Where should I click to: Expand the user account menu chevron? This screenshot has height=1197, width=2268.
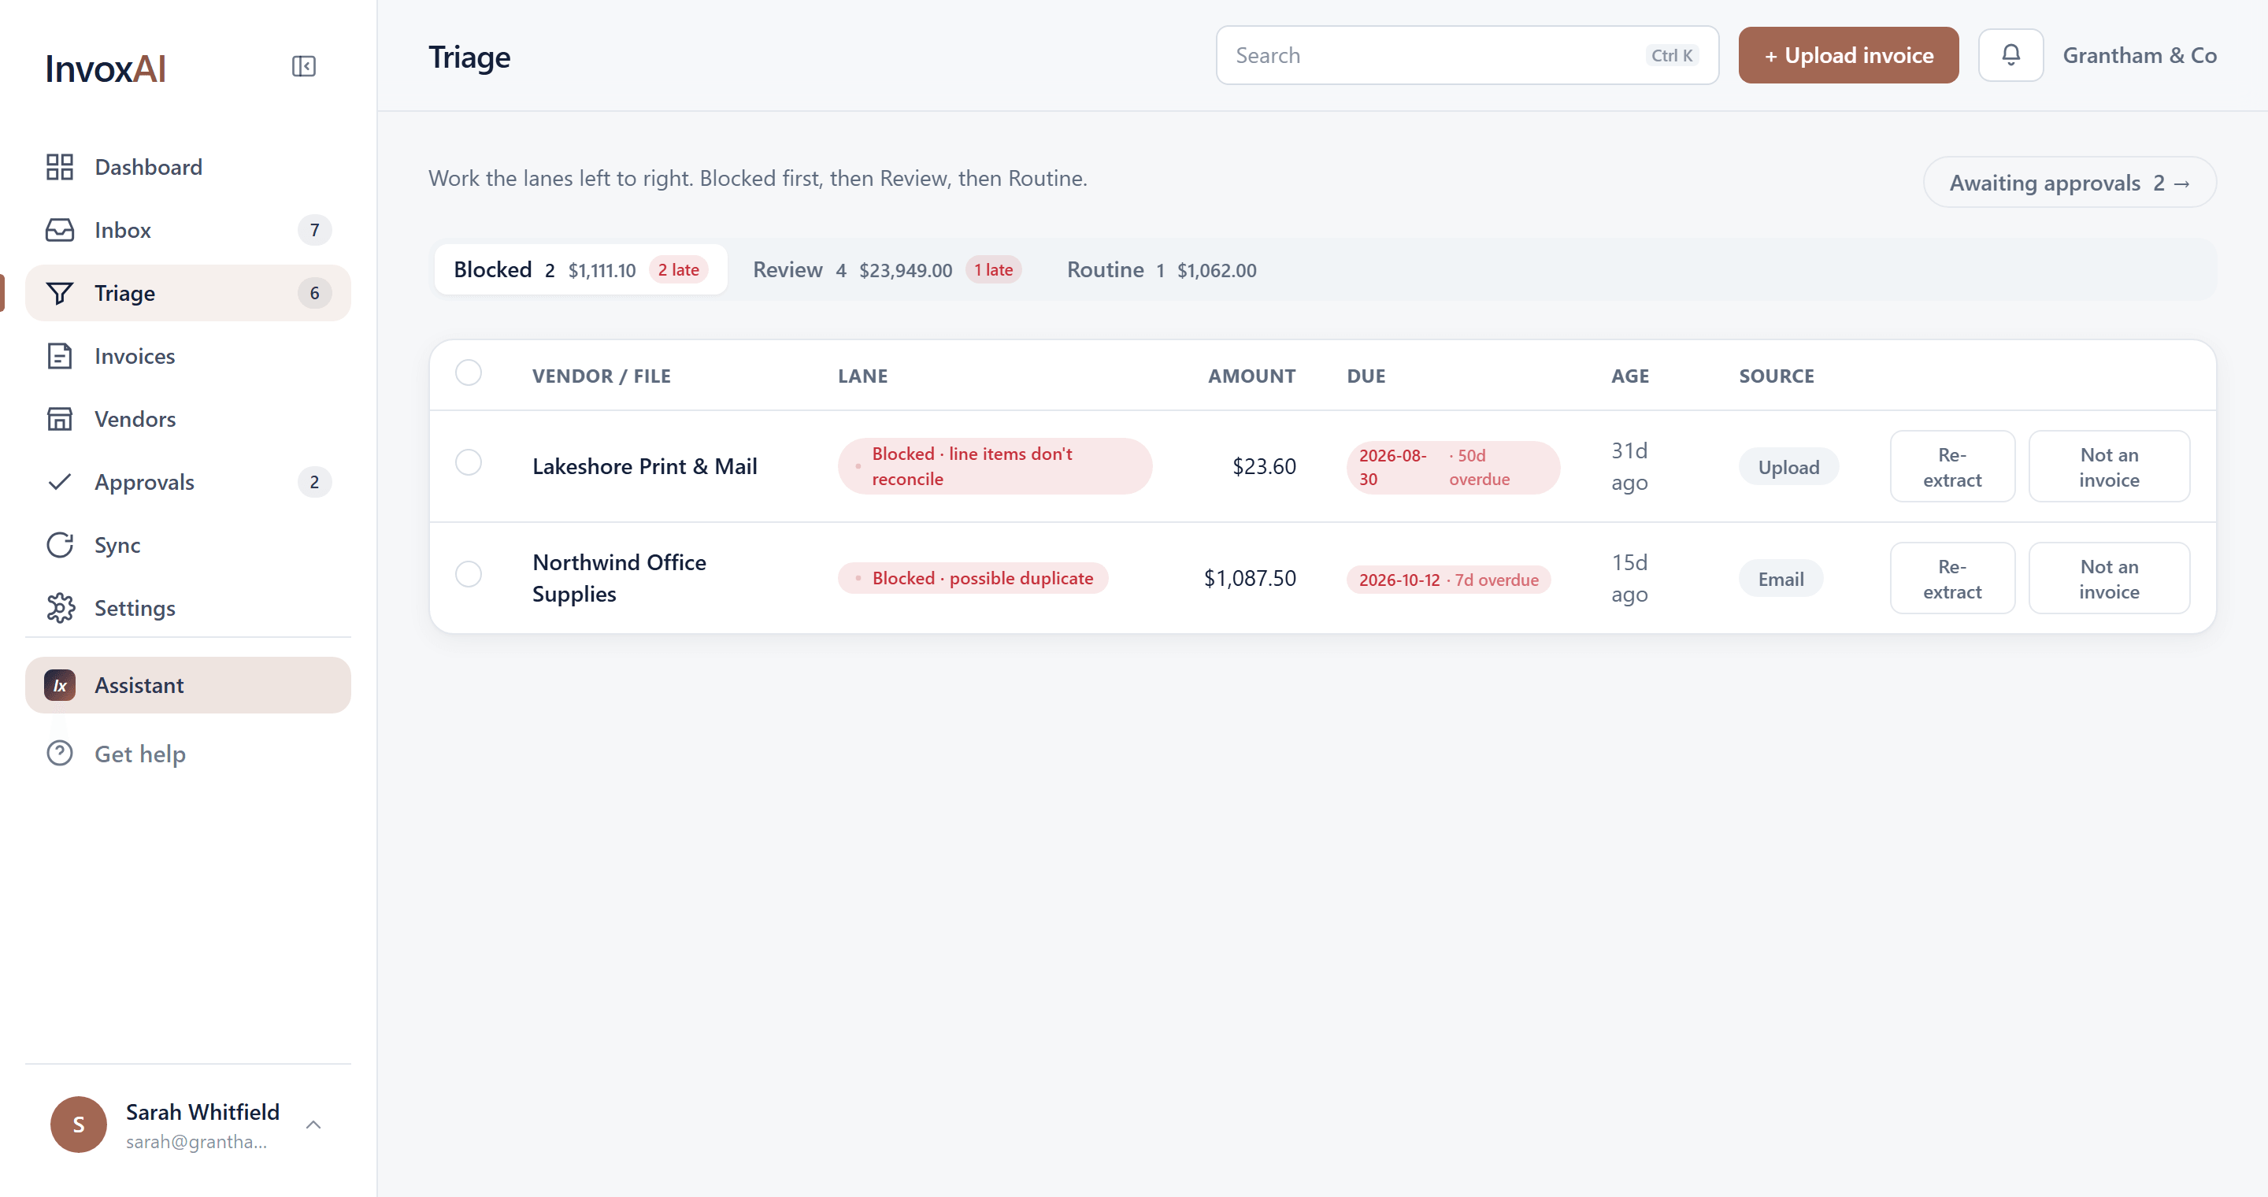click(x=313, y=1125)
